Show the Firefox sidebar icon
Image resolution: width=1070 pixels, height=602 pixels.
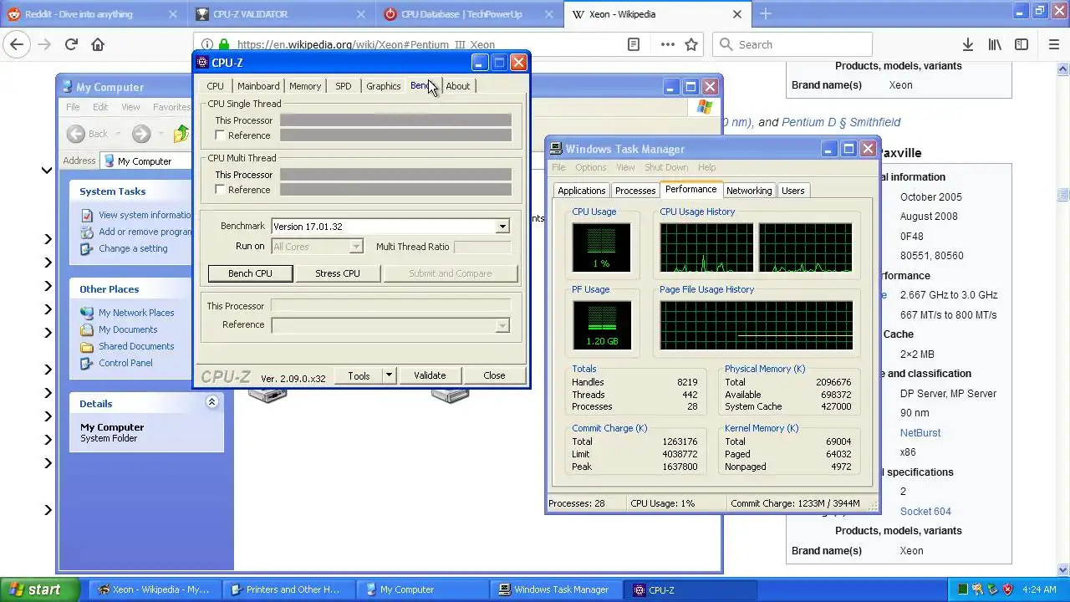point(1022,44)
